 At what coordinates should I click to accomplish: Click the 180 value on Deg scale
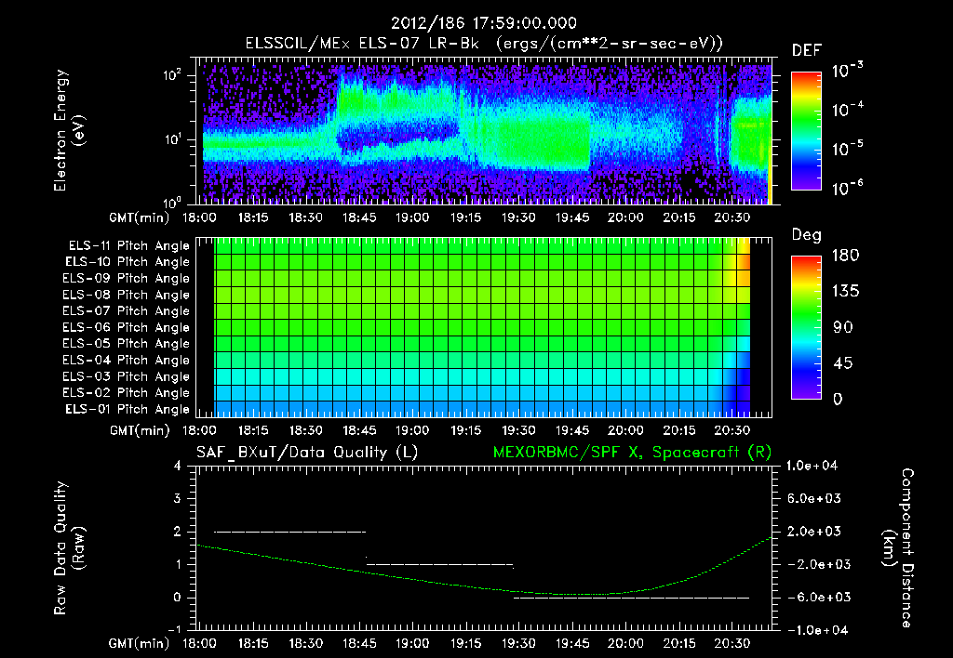coord(846,256)
